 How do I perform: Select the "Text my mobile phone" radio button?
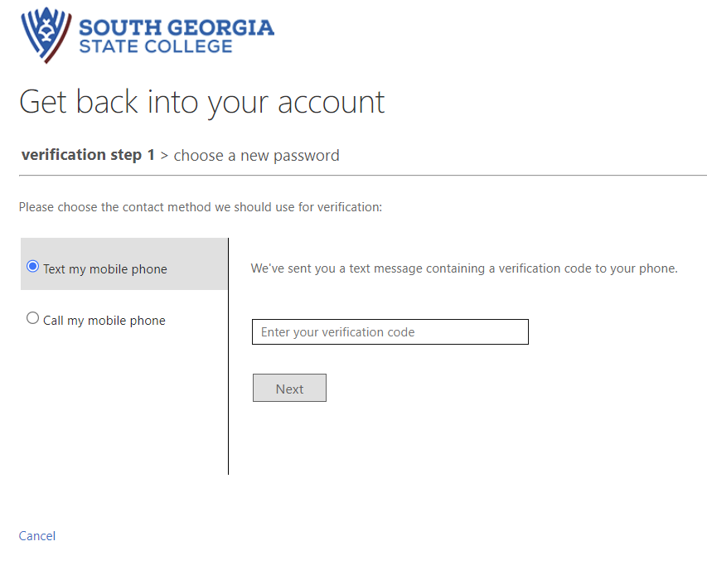33,267
